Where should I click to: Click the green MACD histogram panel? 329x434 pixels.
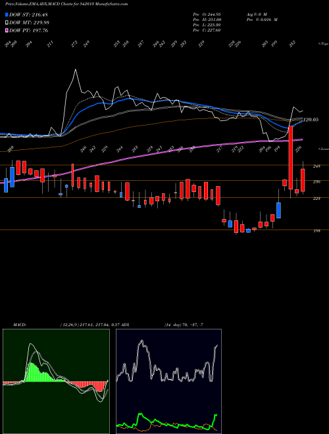pyautogui.click(x=56, y=381)
